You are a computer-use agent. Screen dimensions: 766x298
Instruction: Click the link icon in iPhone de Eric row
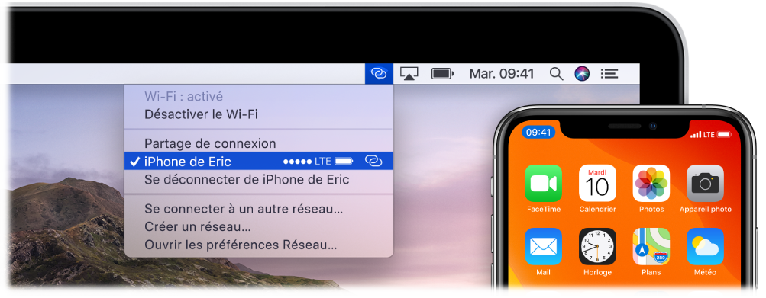click(373, 162)
